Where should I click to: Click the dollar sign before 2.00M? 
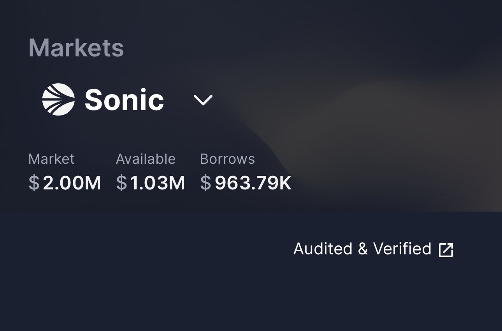[34, 183]
